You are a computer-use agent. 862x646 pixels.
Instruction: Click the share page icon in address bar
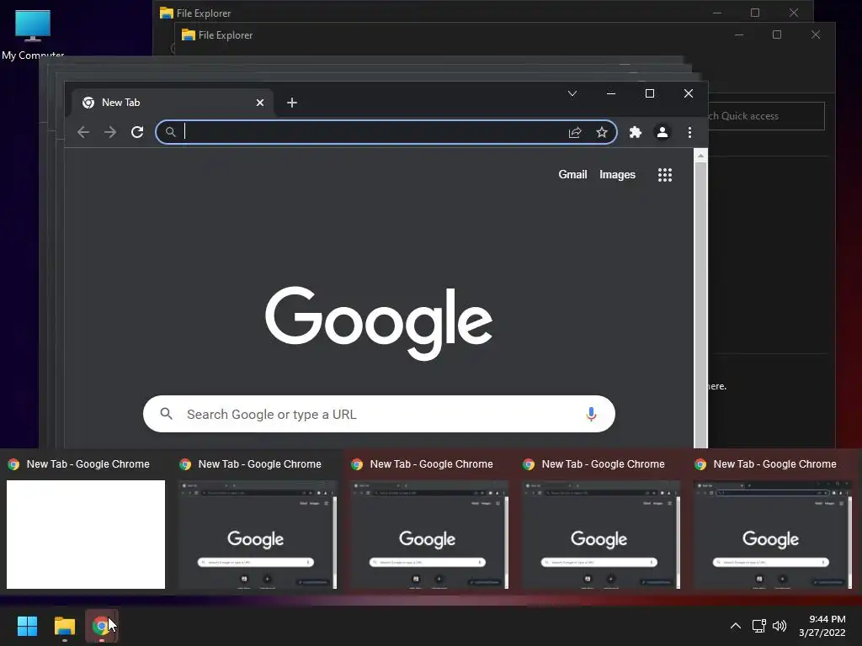[575, 132]
